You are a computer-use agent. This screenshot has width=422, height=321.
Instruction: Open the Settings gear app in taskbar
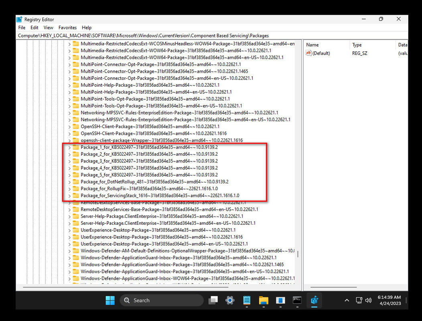click(230, 300)
